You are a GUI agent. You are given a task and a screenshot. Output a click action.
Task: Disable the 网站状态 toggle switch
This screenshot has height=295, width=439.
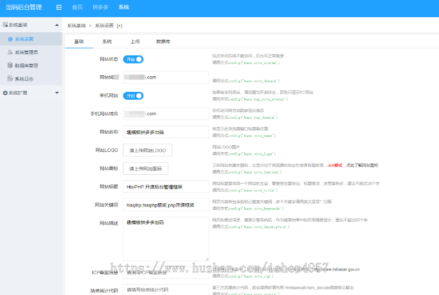133,59
